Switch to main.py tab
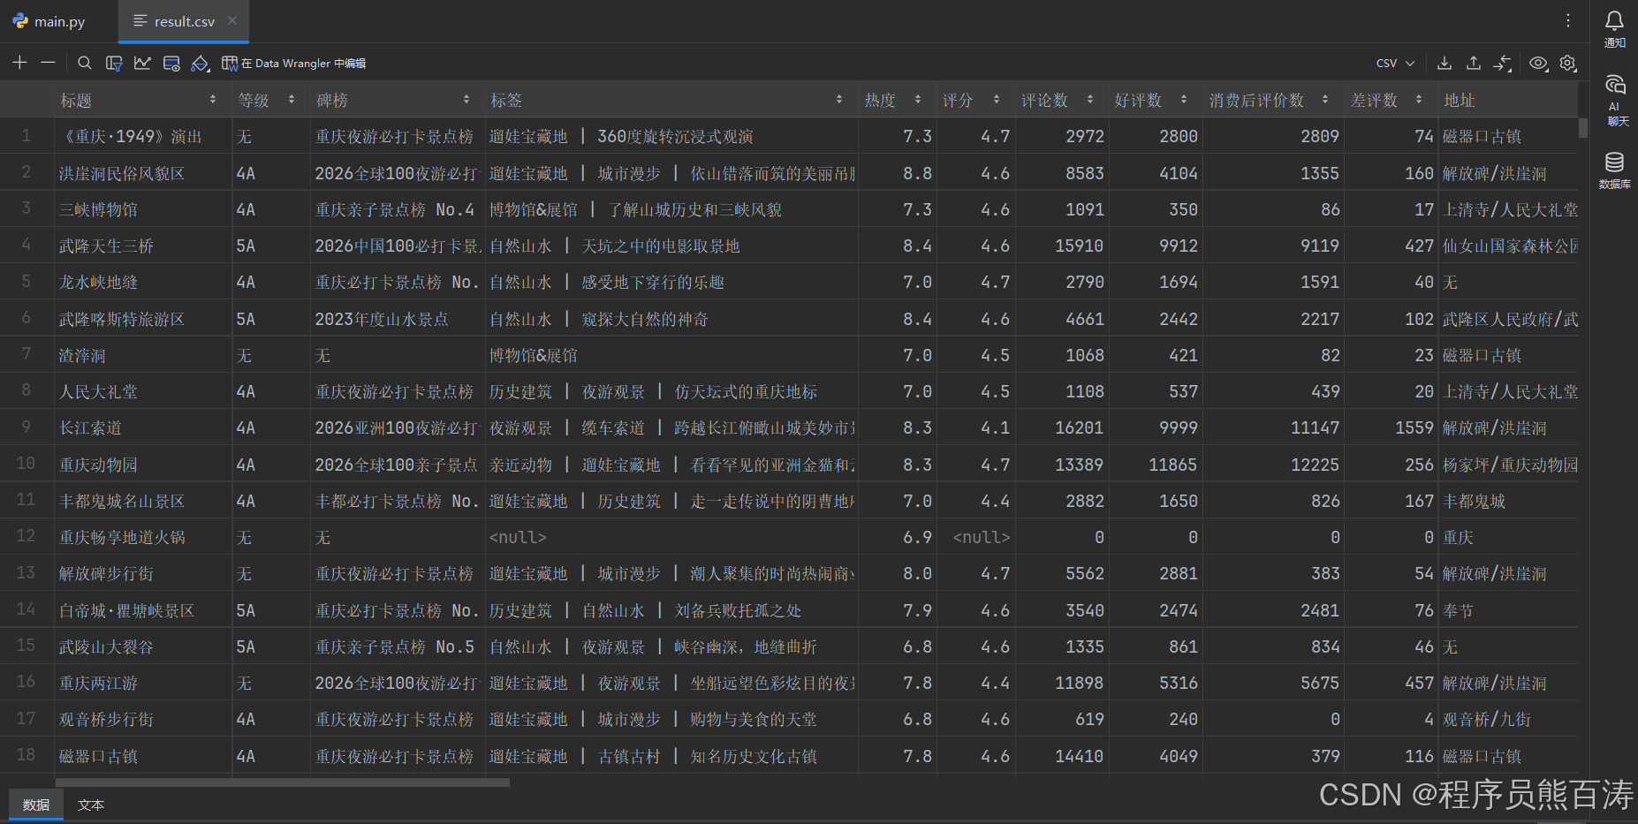This screenshot has width=1638, height=824. [49, 21]
